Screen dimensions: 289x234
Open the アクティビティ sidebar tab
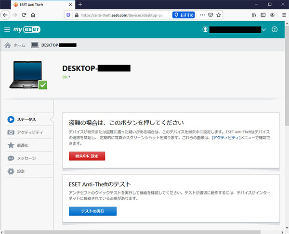point(29,132)
